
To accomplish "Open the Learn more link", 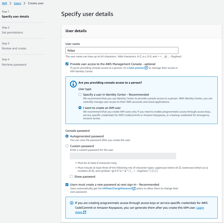I will (200, 208).
